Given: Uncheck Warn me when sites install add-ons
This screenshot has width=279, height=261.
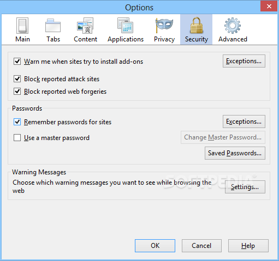Looking at the screenshot, I should [x=17, y=62].
